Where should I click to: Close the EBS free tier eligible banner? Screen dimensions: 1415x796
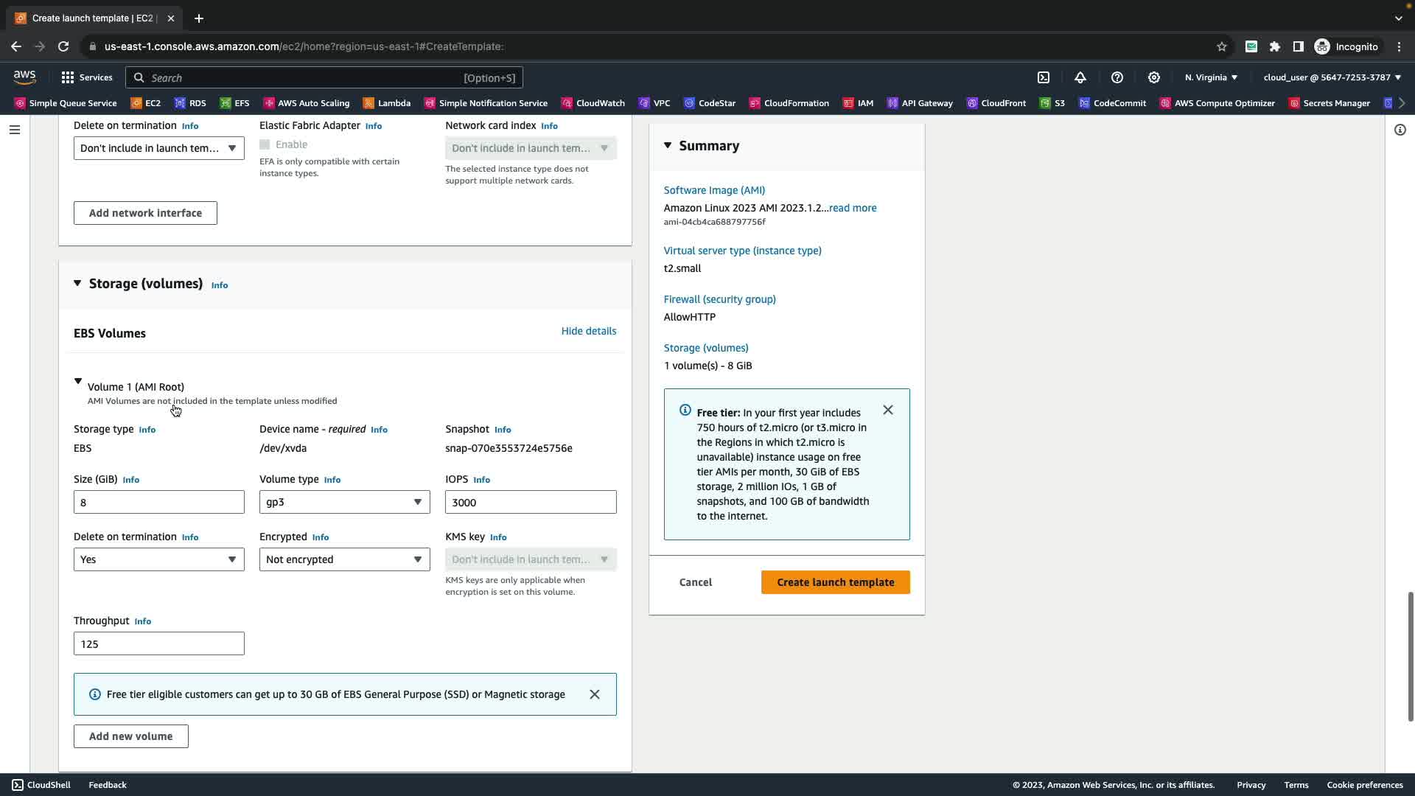pyautogui.click(x=595, y=694)
